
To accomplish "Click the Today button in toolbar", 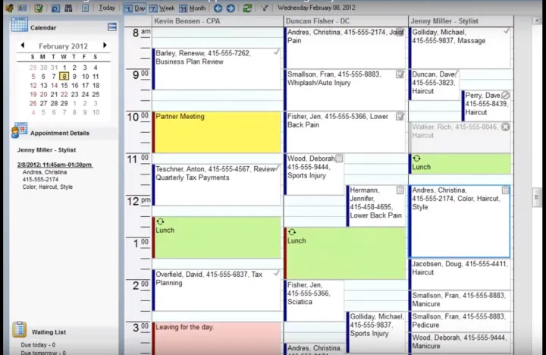I will (x=107, y=8).
